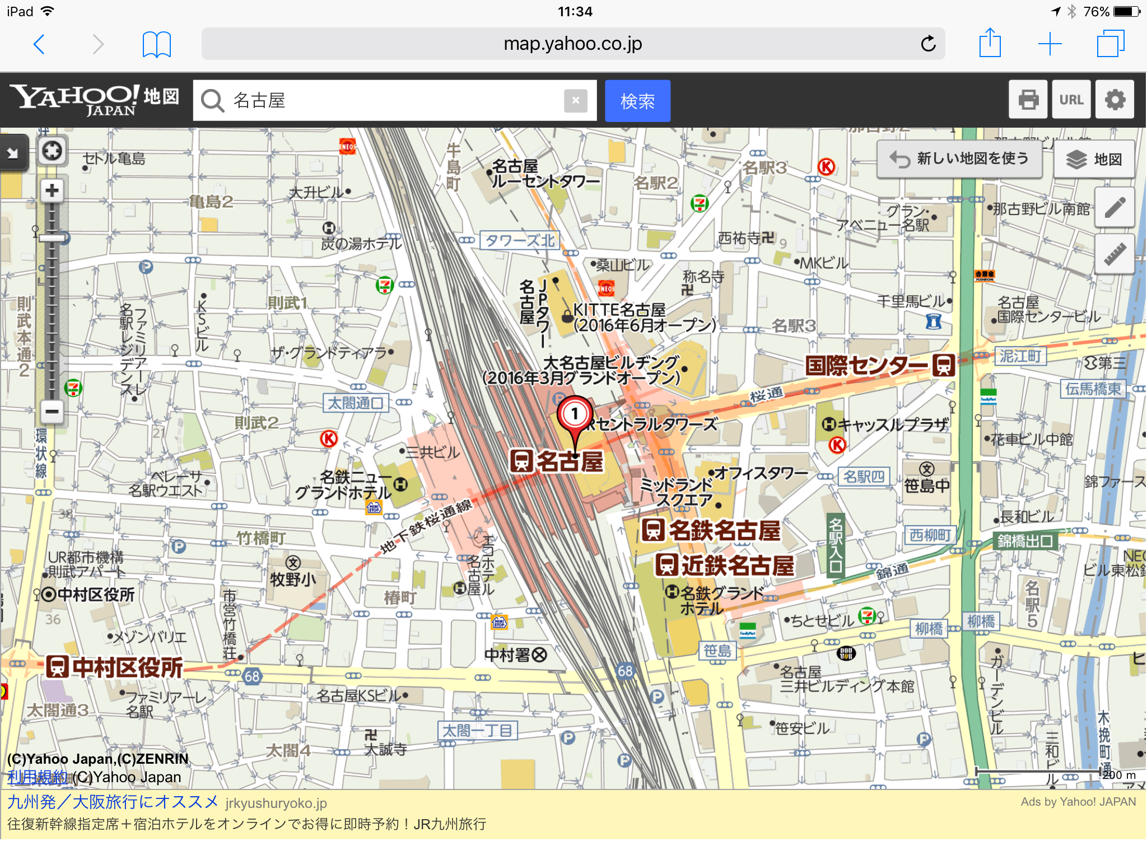Click 新しい地図を使う button

[959, 159]
